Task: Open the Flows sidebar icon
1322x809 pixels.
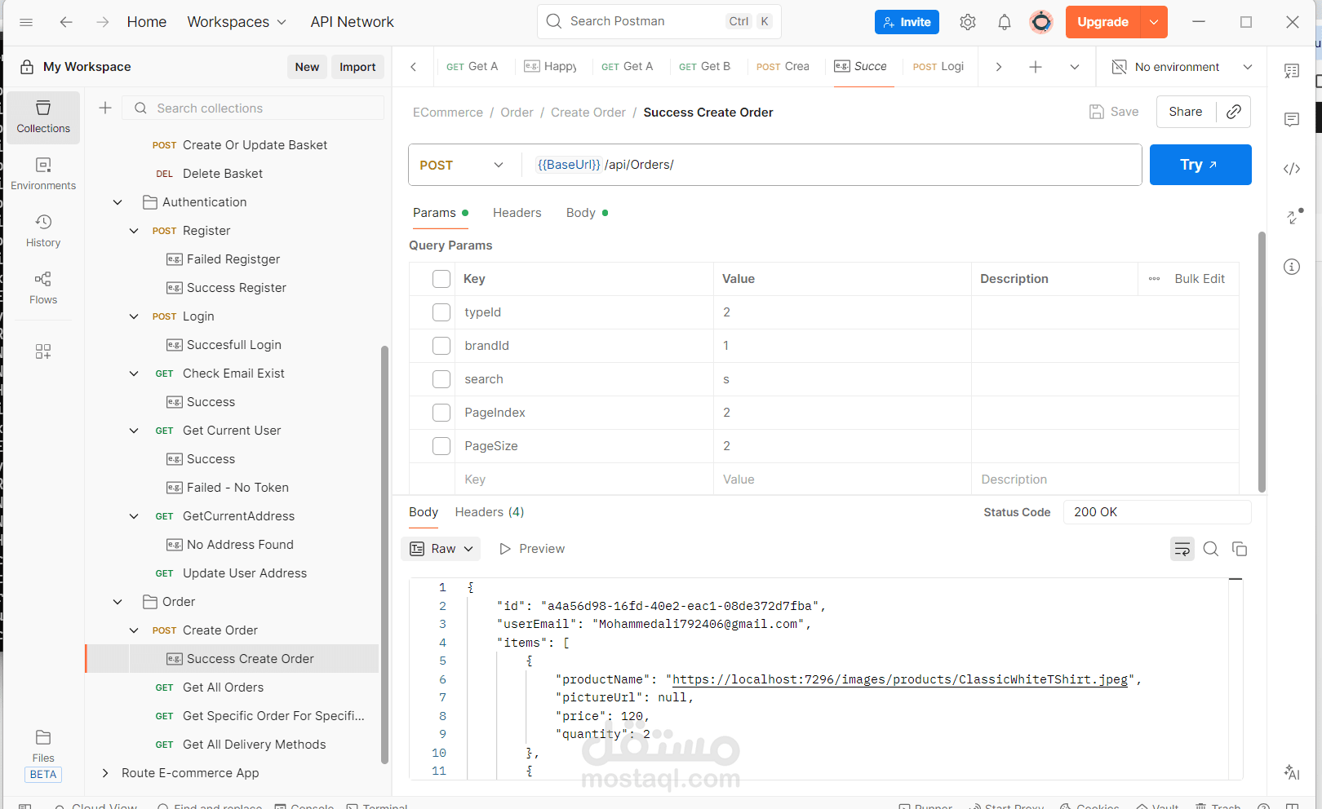Action: pyautogui.click(x=43, y=289)
